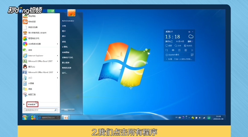248x137 pixels.
Task: Click the cloud weather icon in widget
Action: point(191,37)
